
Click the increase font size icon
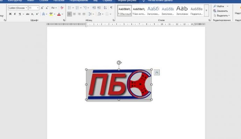click(42, 8)
